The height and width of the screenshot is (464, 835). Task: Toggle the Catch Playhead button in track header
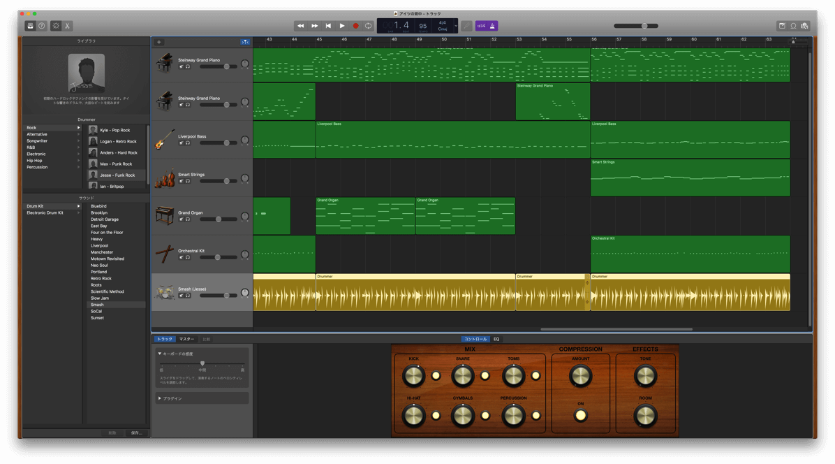pyautogui.click(x=245, y=42)
